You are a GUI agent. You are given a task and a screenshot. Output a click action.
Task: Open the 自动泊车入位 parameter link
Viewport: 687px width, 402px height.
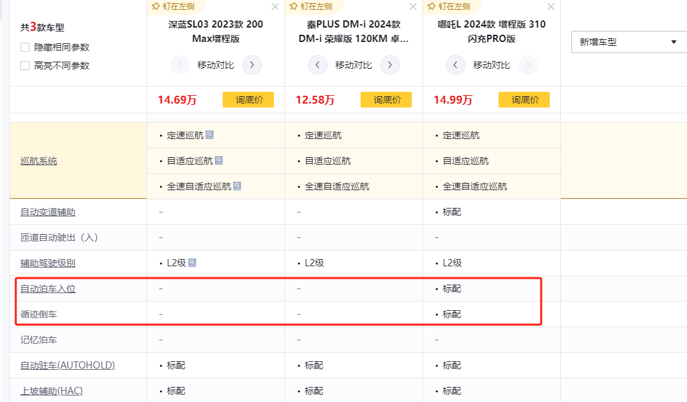(x=43, y=289)
